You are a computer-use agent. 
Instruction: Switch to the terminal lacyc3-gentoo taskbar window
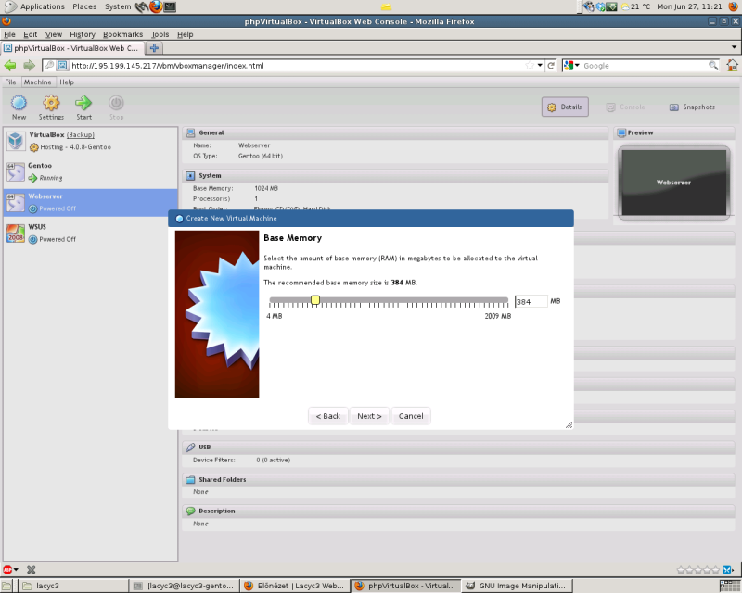tap(184, 586)
